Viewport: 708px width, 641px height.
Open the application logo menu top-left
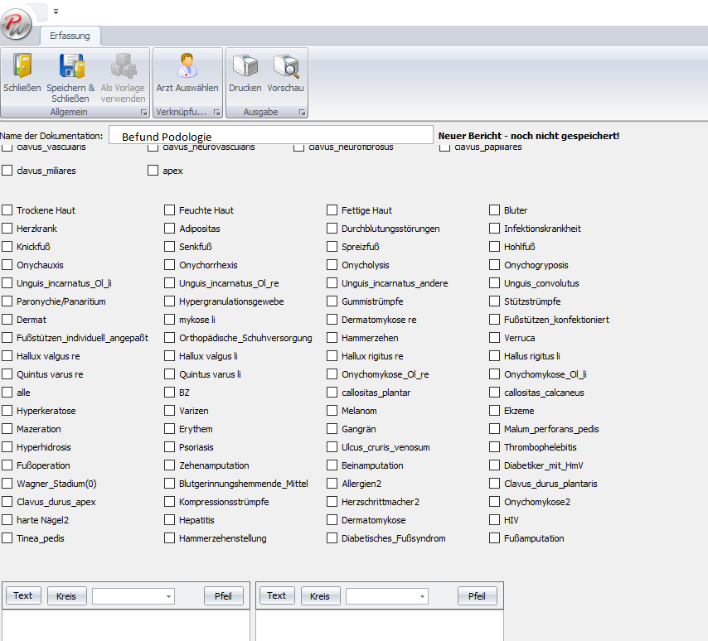coord(17,24)
